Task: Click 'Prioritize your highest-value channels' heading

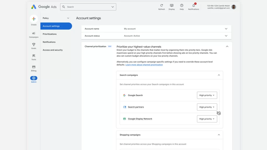Action: click(x=139, y=47)
